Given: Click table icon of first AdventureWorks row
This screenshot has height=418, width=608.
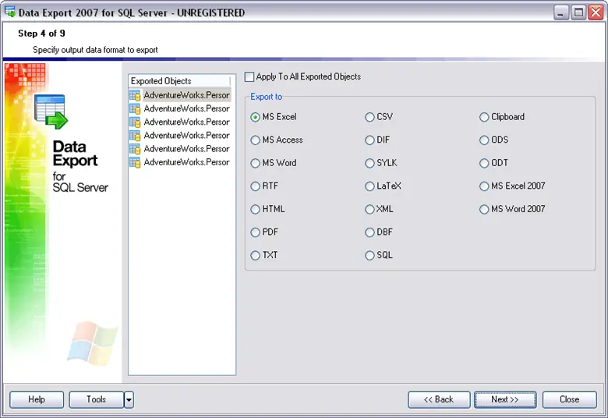Looking at the screenshot, I should pos(135,95).
